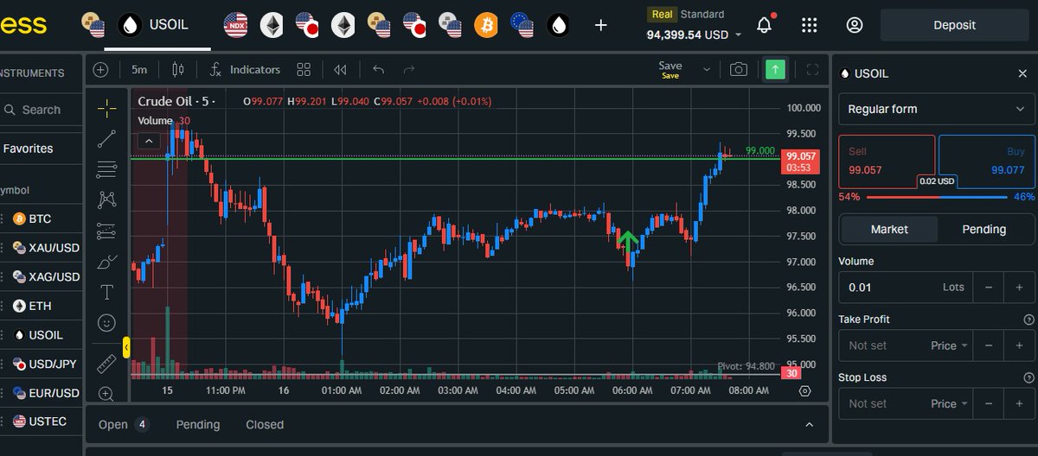Open notifications bell

764,25
